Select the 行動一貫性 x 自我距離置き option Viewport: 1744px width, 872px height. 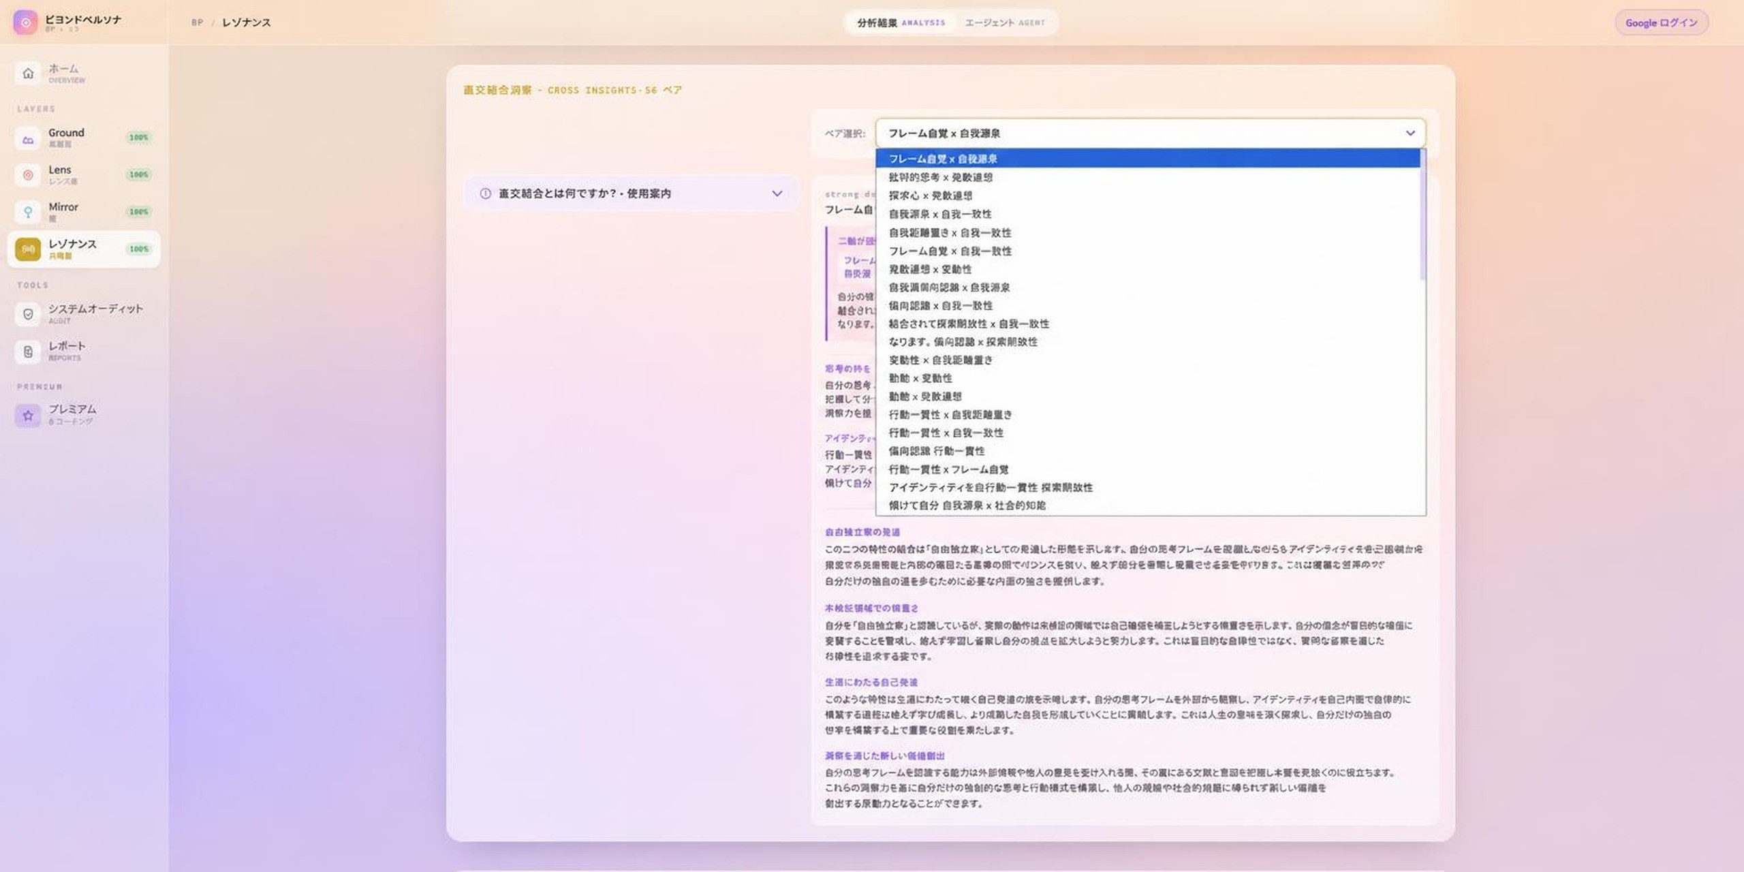1147,414
